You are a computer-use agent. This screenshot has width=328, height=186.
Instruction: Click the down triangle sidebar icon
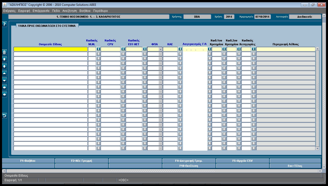pos(4,80)
